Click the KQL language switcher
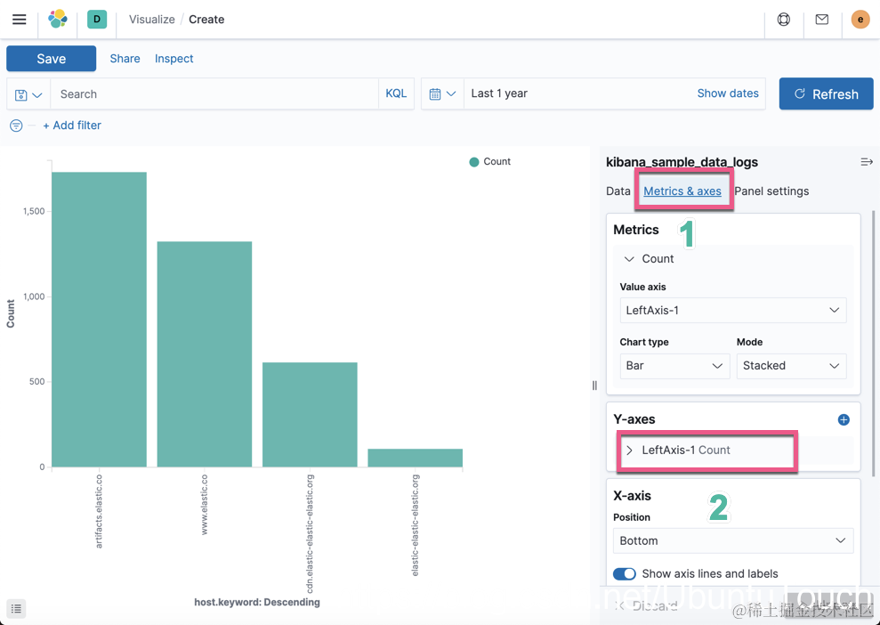This screenshot has width=880, height=625. click(x=396, y=93)
